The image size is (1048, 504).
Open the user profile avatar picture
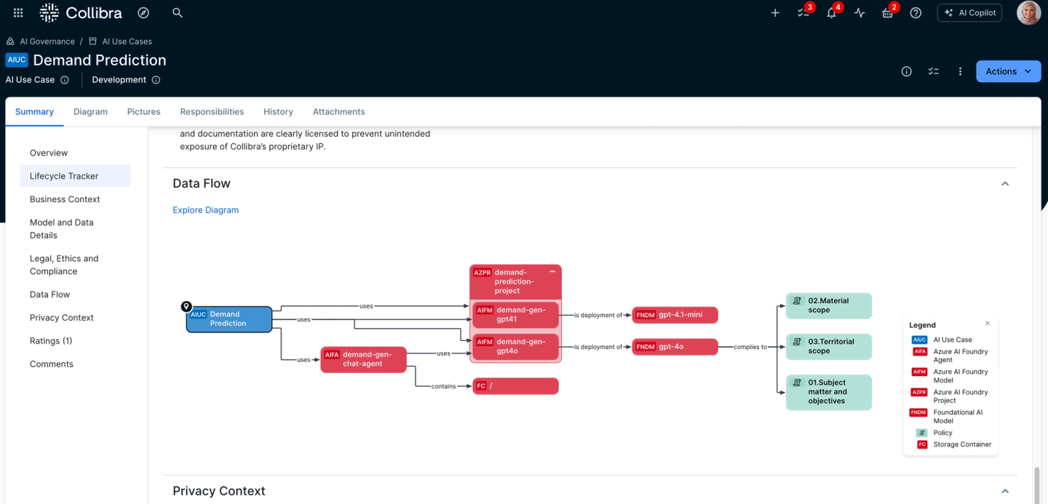coord(1028,12)
